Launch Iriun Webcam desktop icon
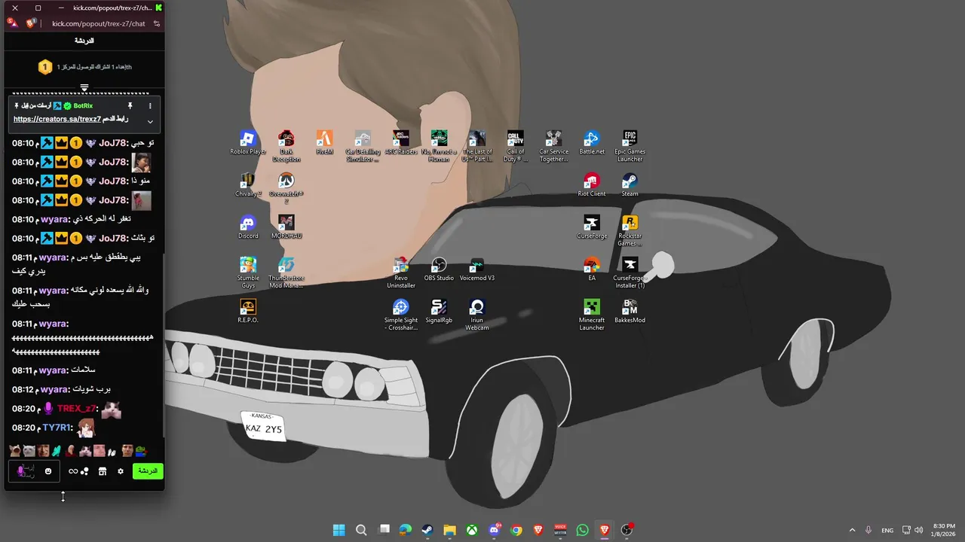This screenshot has width=965, height=542. (477, 315)
